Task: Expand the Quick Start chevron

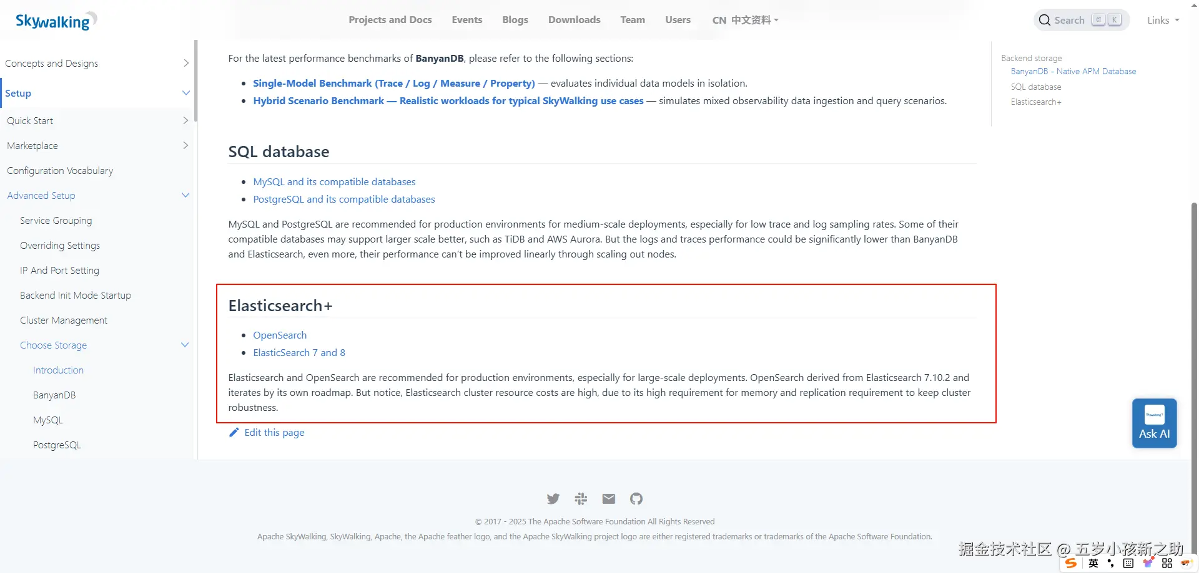Action: click(185, 121)
